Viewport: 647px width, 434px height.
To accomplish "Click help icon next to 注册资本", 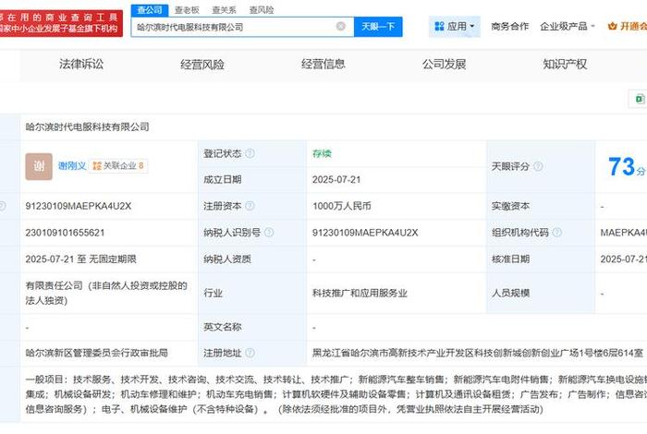I will click(x=250, y=206).
